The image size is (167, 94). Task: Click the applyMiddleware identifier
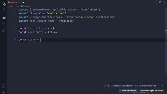pos(64,10)
